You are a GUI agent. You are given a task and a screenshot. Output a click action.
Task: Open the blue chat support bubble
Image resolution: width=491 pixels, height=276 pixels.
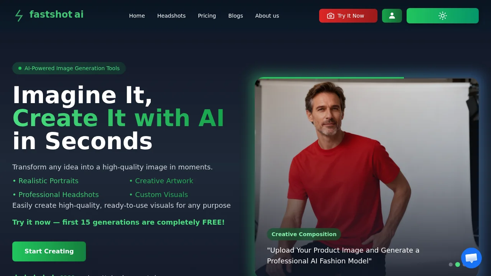click(471, 258)
